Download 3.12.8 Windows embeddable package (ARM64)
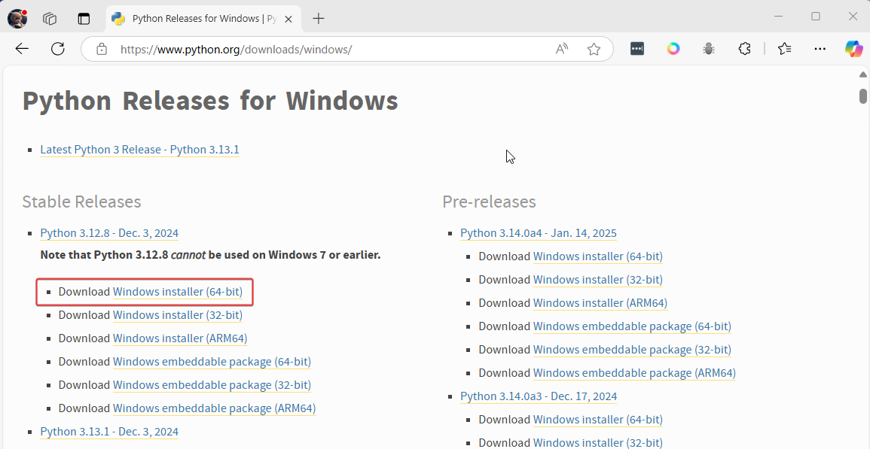Screen dimensions: 870x449 pyautogui.click(x=214, y=408)
